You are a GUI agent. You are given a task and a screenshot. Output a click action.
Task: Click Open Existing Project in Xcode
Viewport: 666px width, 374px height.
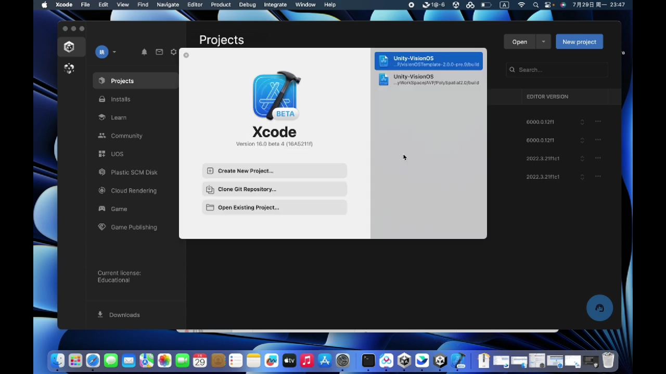[274, 207]
